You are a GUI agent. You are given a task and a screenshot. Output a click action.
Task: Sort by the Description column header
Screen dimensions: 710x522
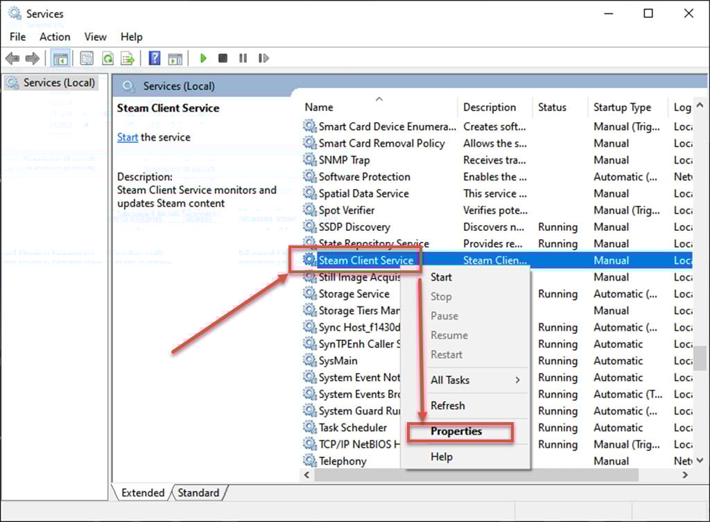click(x=495, y=107)
